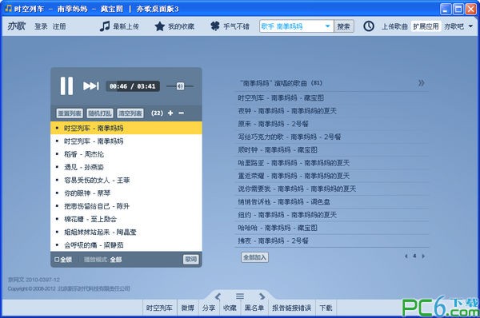
Task: Select 姐姐妹妹站起来 - 陶晶莹 in playlist
Action: tap(126, 232)
